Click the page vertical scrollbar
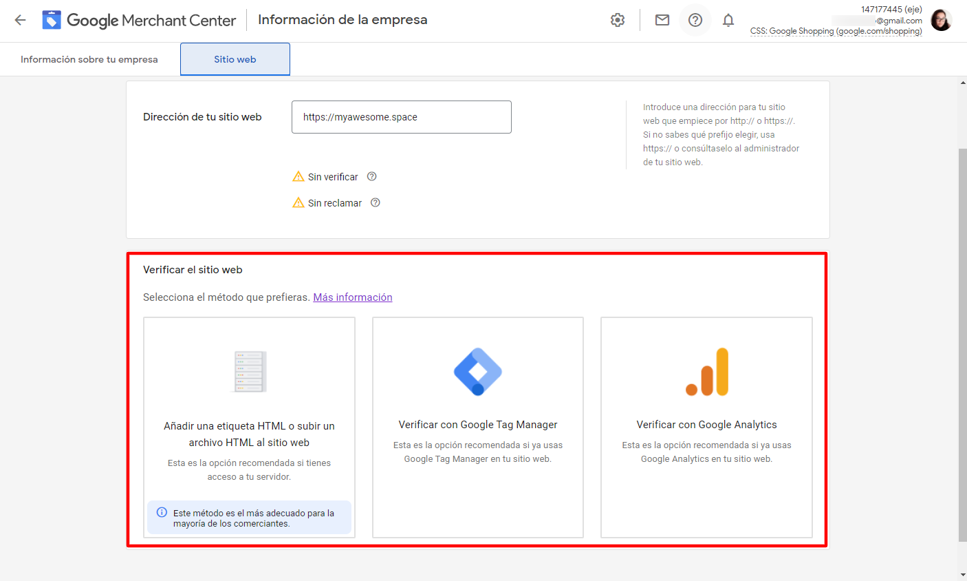Image resolution: width=967 pixels, height=581 pixels. coord(962,344)
